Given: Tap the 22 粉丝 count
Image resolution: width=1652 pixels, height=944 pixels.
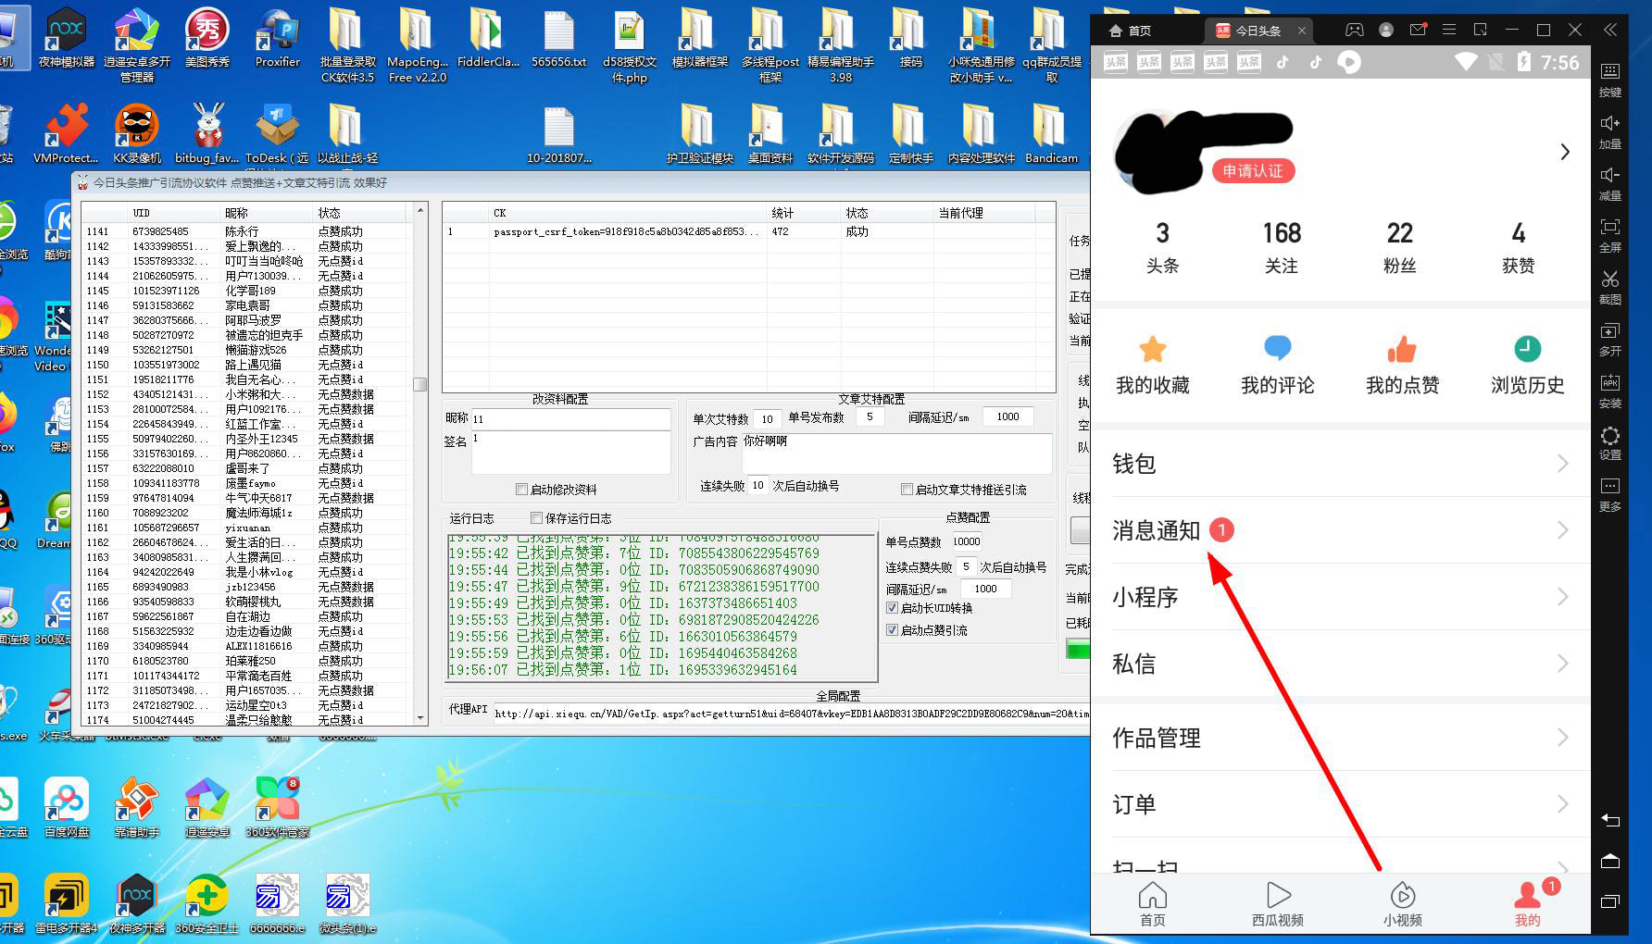Looking at the screenshot, I should (1399, 247).
